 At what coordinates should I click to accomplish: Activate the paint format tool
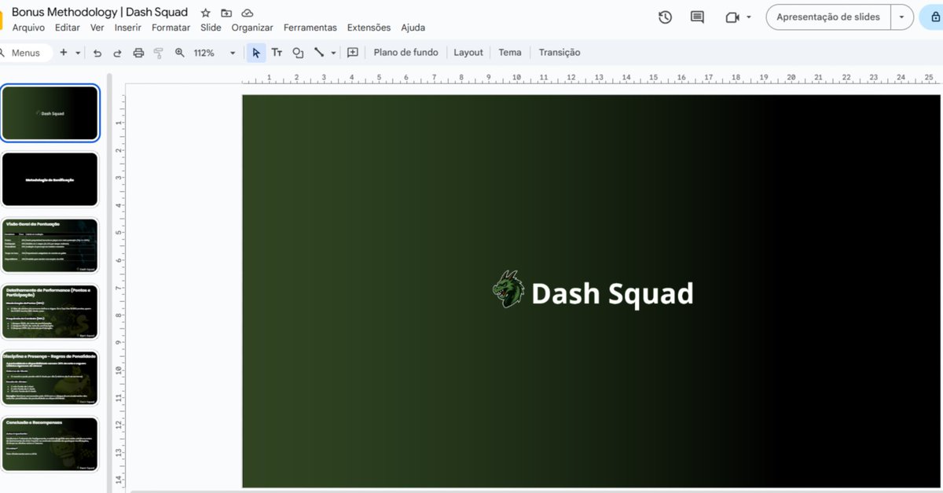(158, 52)
